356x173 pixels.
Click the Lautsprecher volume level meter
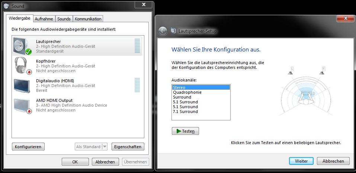[137, 46]
